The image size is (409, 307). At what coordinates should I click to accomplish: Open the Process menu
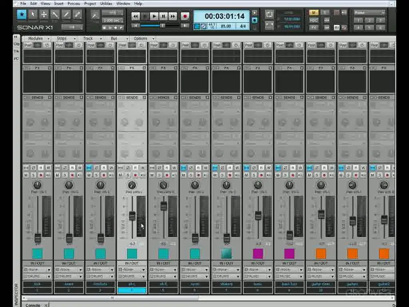pos(74,4)
